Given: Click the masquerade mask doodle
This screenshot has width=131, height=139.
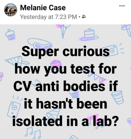Looking at the screenshot, I should (x=40, y=44).
